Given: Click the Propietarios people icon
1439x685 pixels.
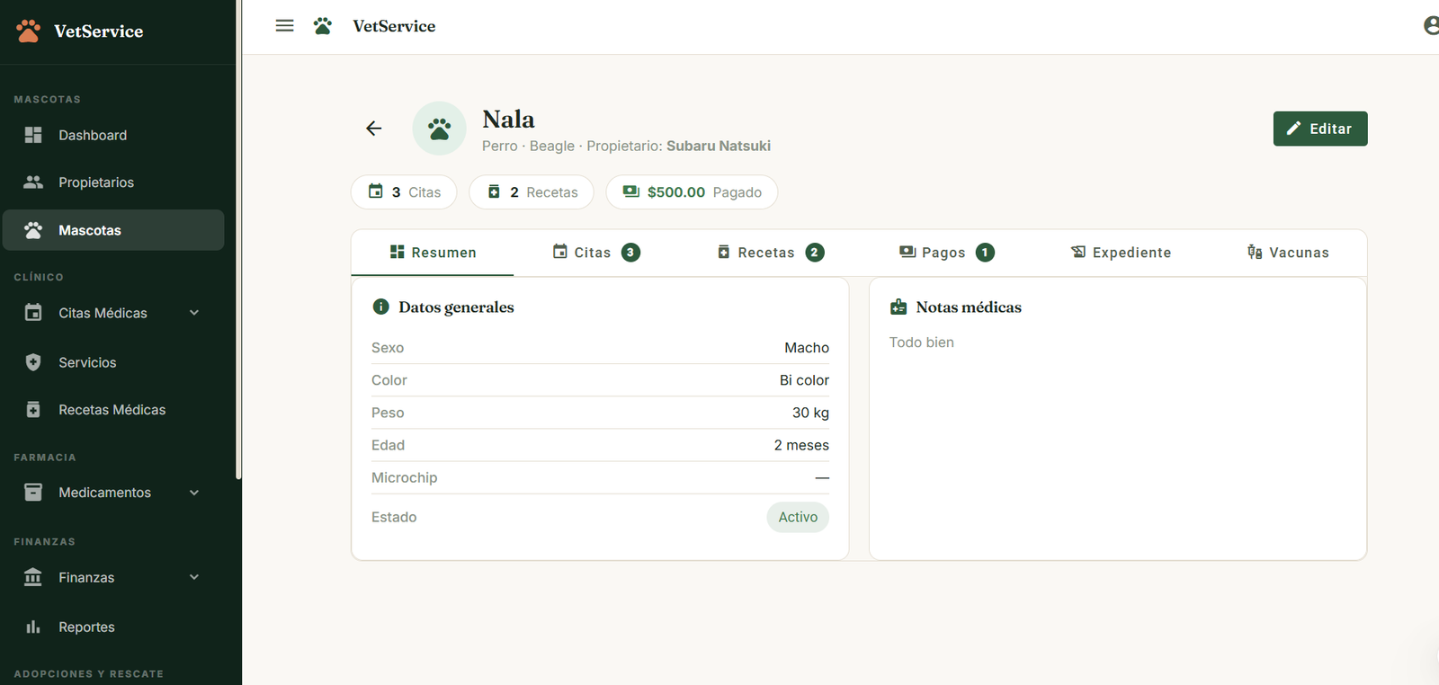Looking at the screenshot, I should pyautogui.click(x=33, y=182).
